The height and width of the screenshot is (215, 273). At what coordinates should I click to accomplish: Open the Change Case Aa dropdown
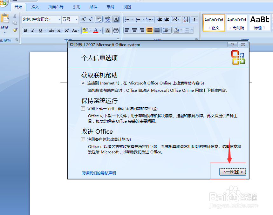point(76,30)
